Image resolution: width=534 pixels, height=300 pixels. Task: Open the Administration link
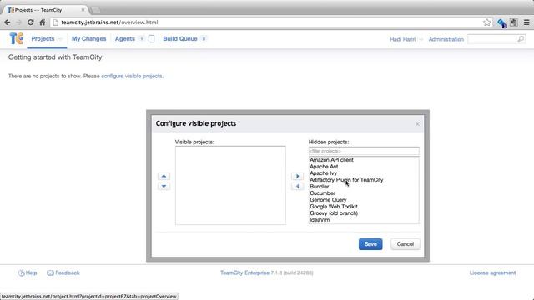coord(446,39)
